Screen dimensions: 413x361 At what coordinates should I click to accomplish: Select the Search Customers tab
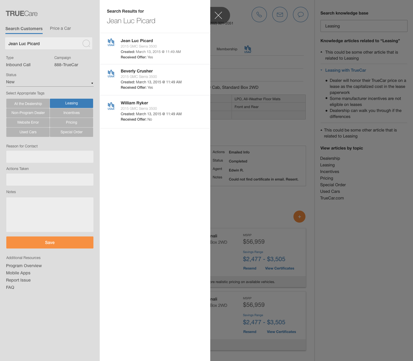[24, 29]
